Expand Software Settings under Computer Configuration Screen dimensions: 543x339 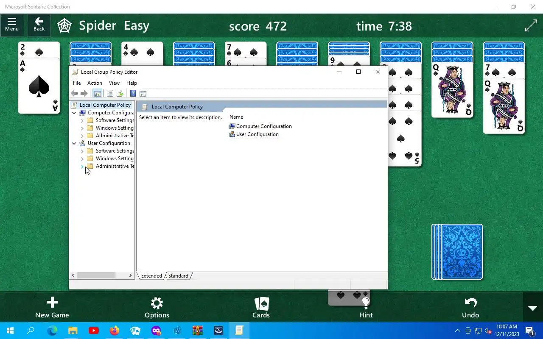[82, 120]
